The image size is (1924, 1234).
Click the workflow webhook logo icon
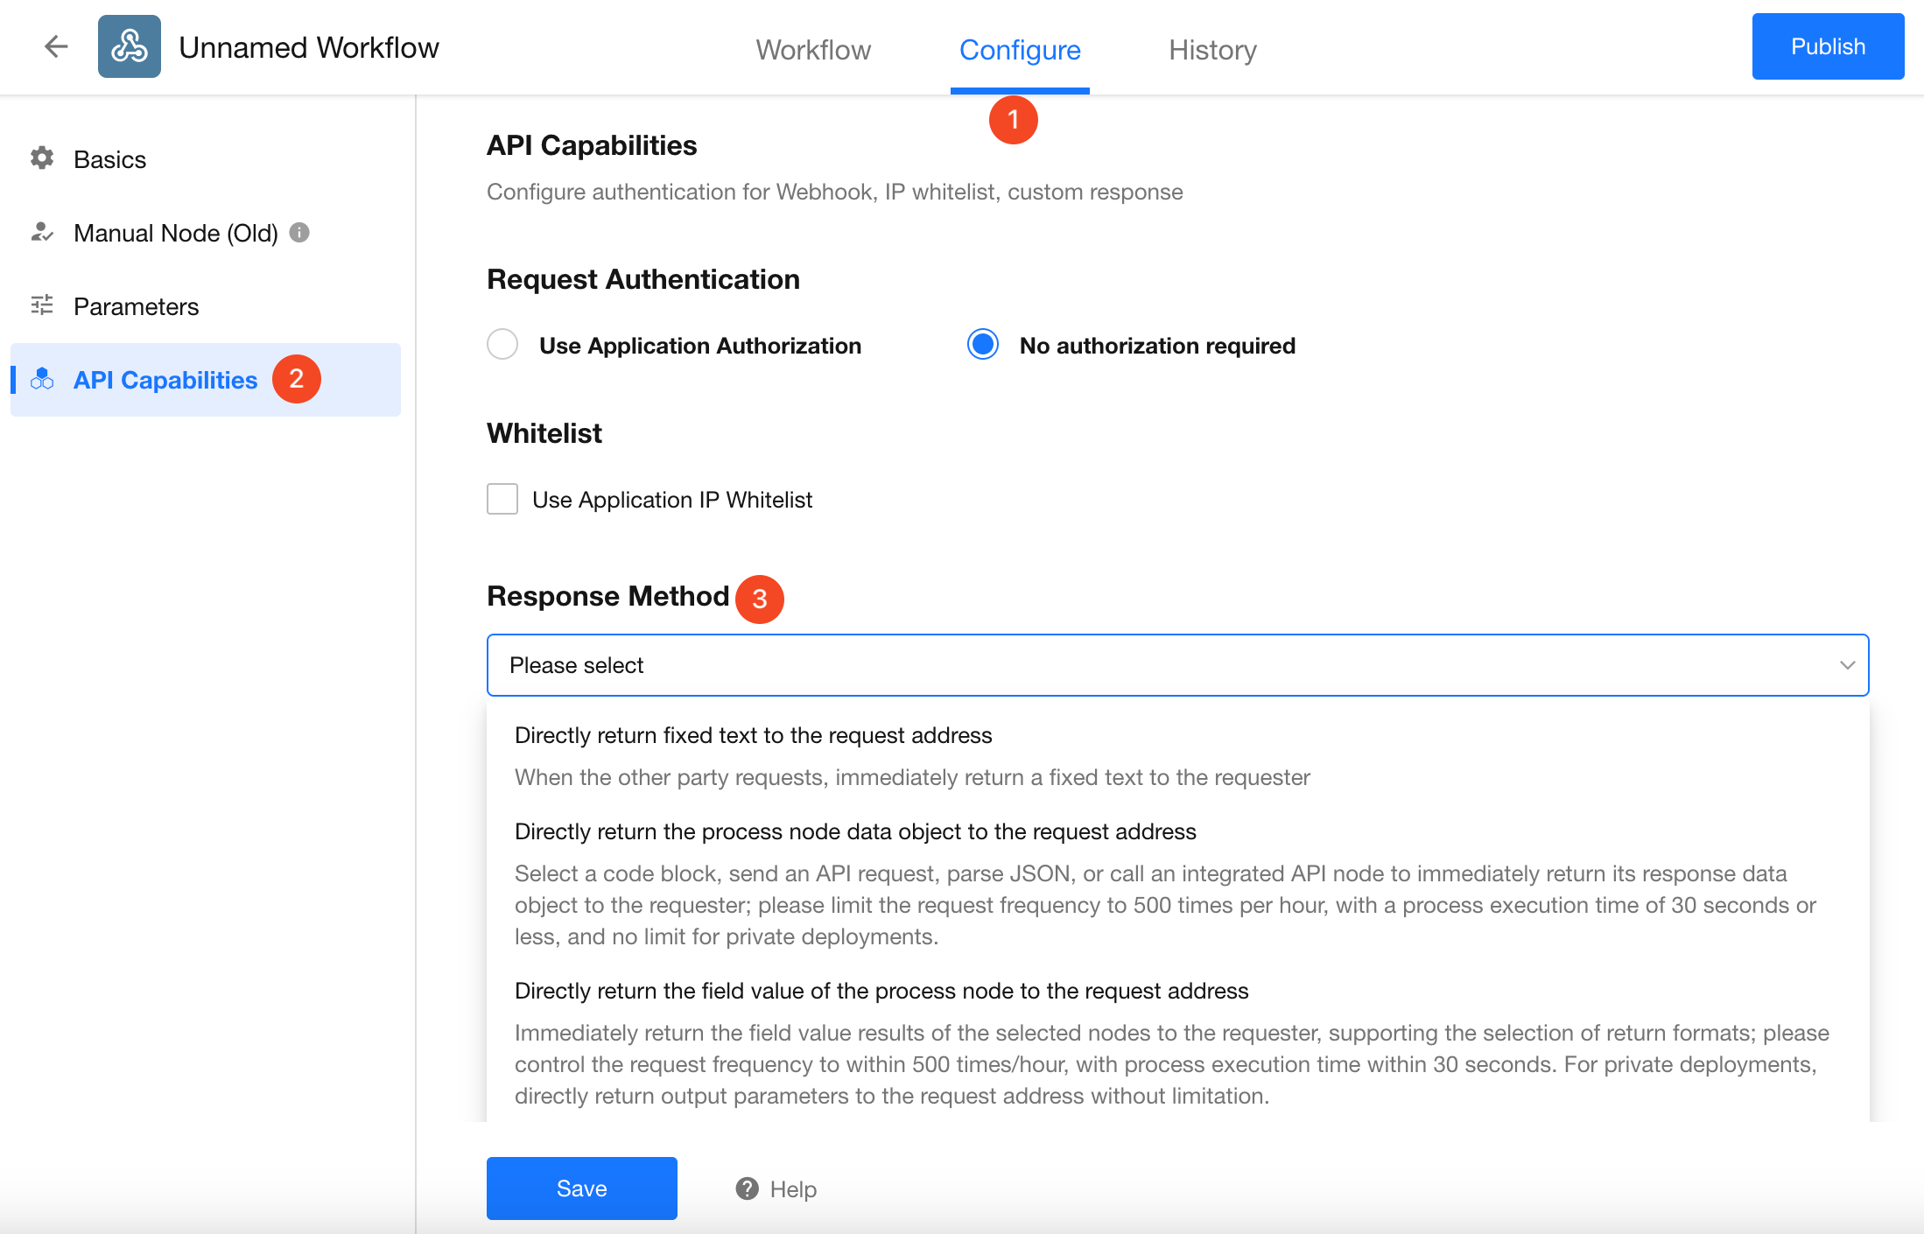130,46
